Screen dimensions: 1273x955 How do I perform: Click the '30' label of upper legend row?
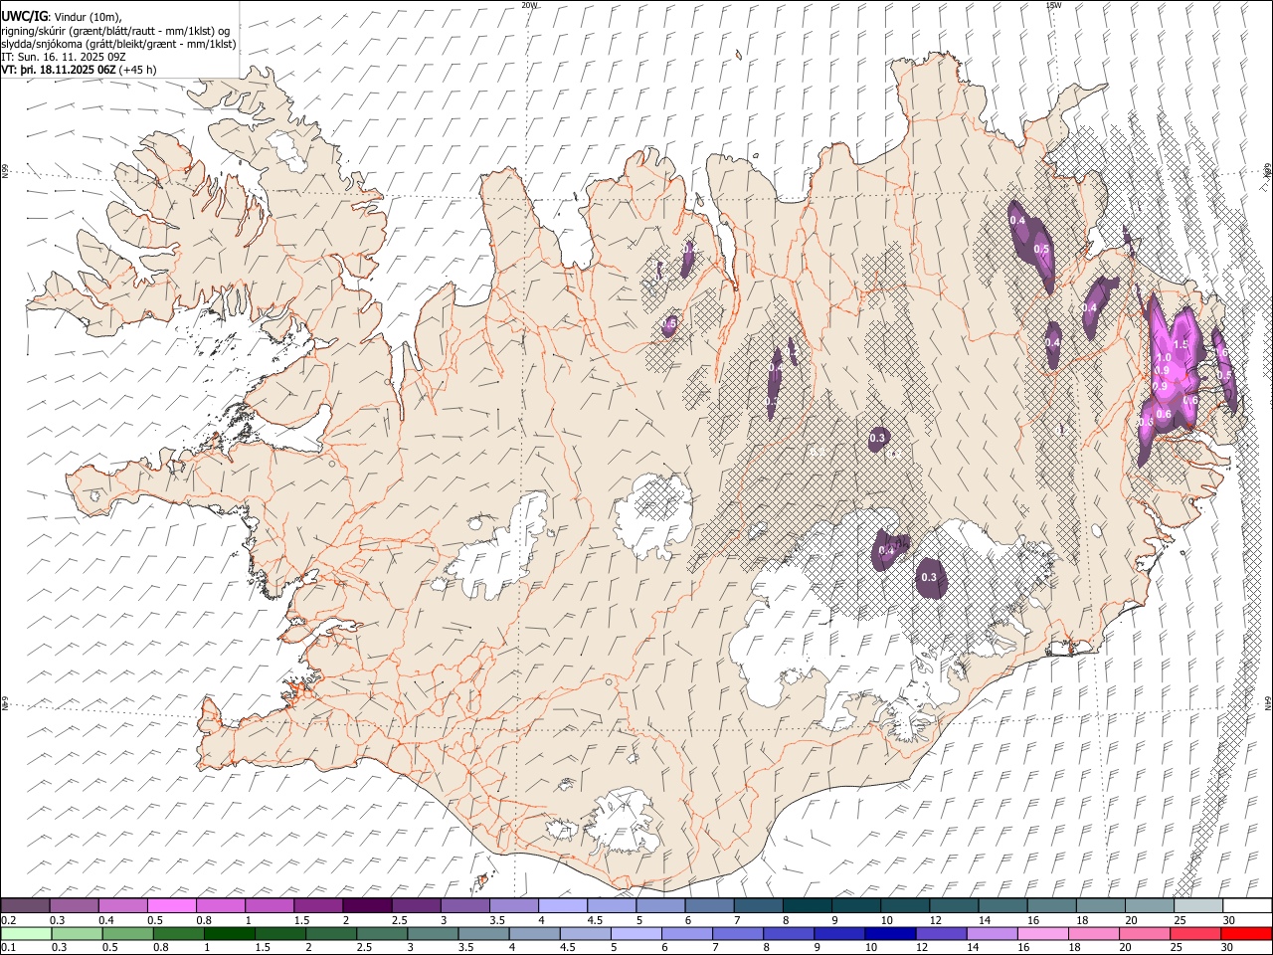1229,920
